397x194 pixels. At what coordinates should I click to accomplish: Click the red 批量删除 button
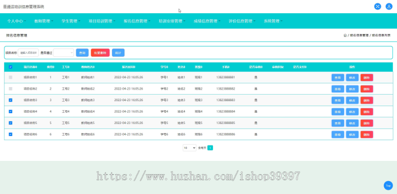click(x=100, y=53)
